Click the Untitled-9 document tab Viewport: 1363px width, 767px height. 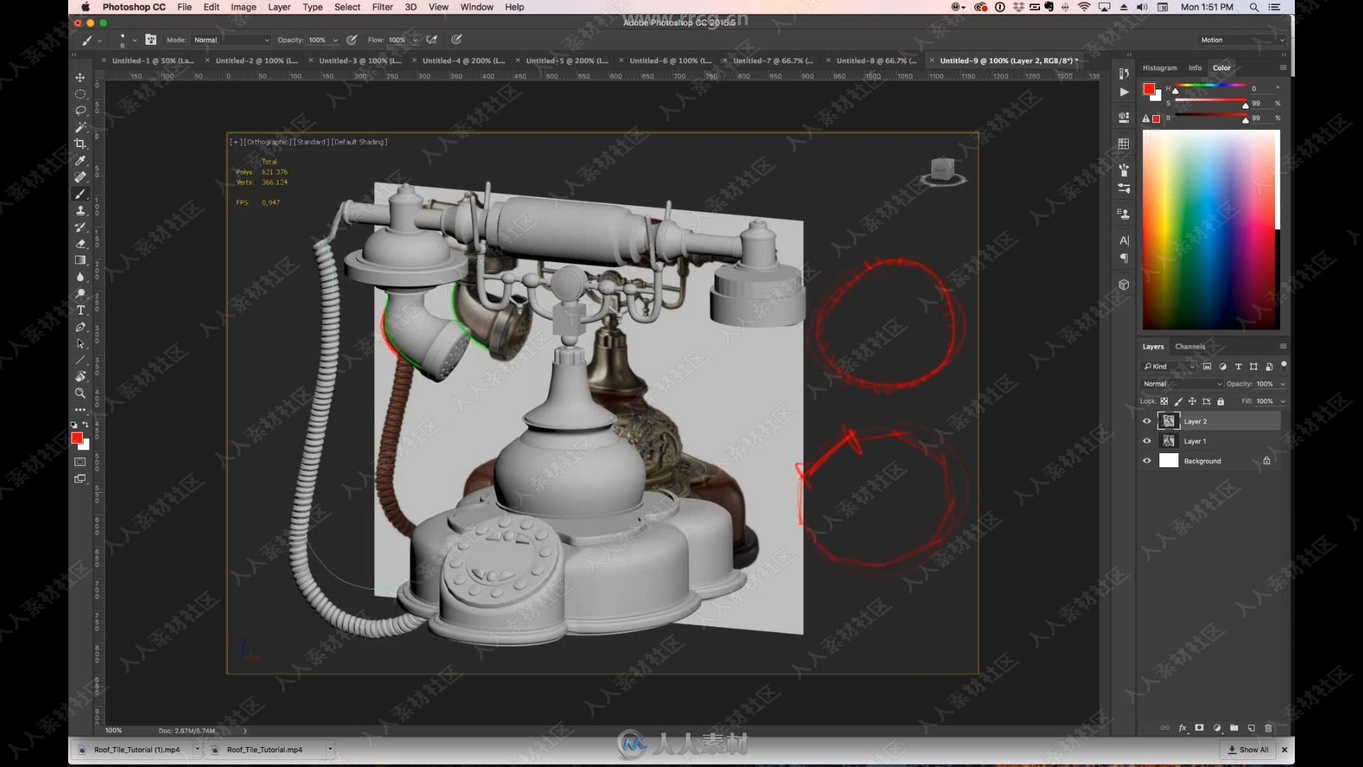pos(1007,60)
